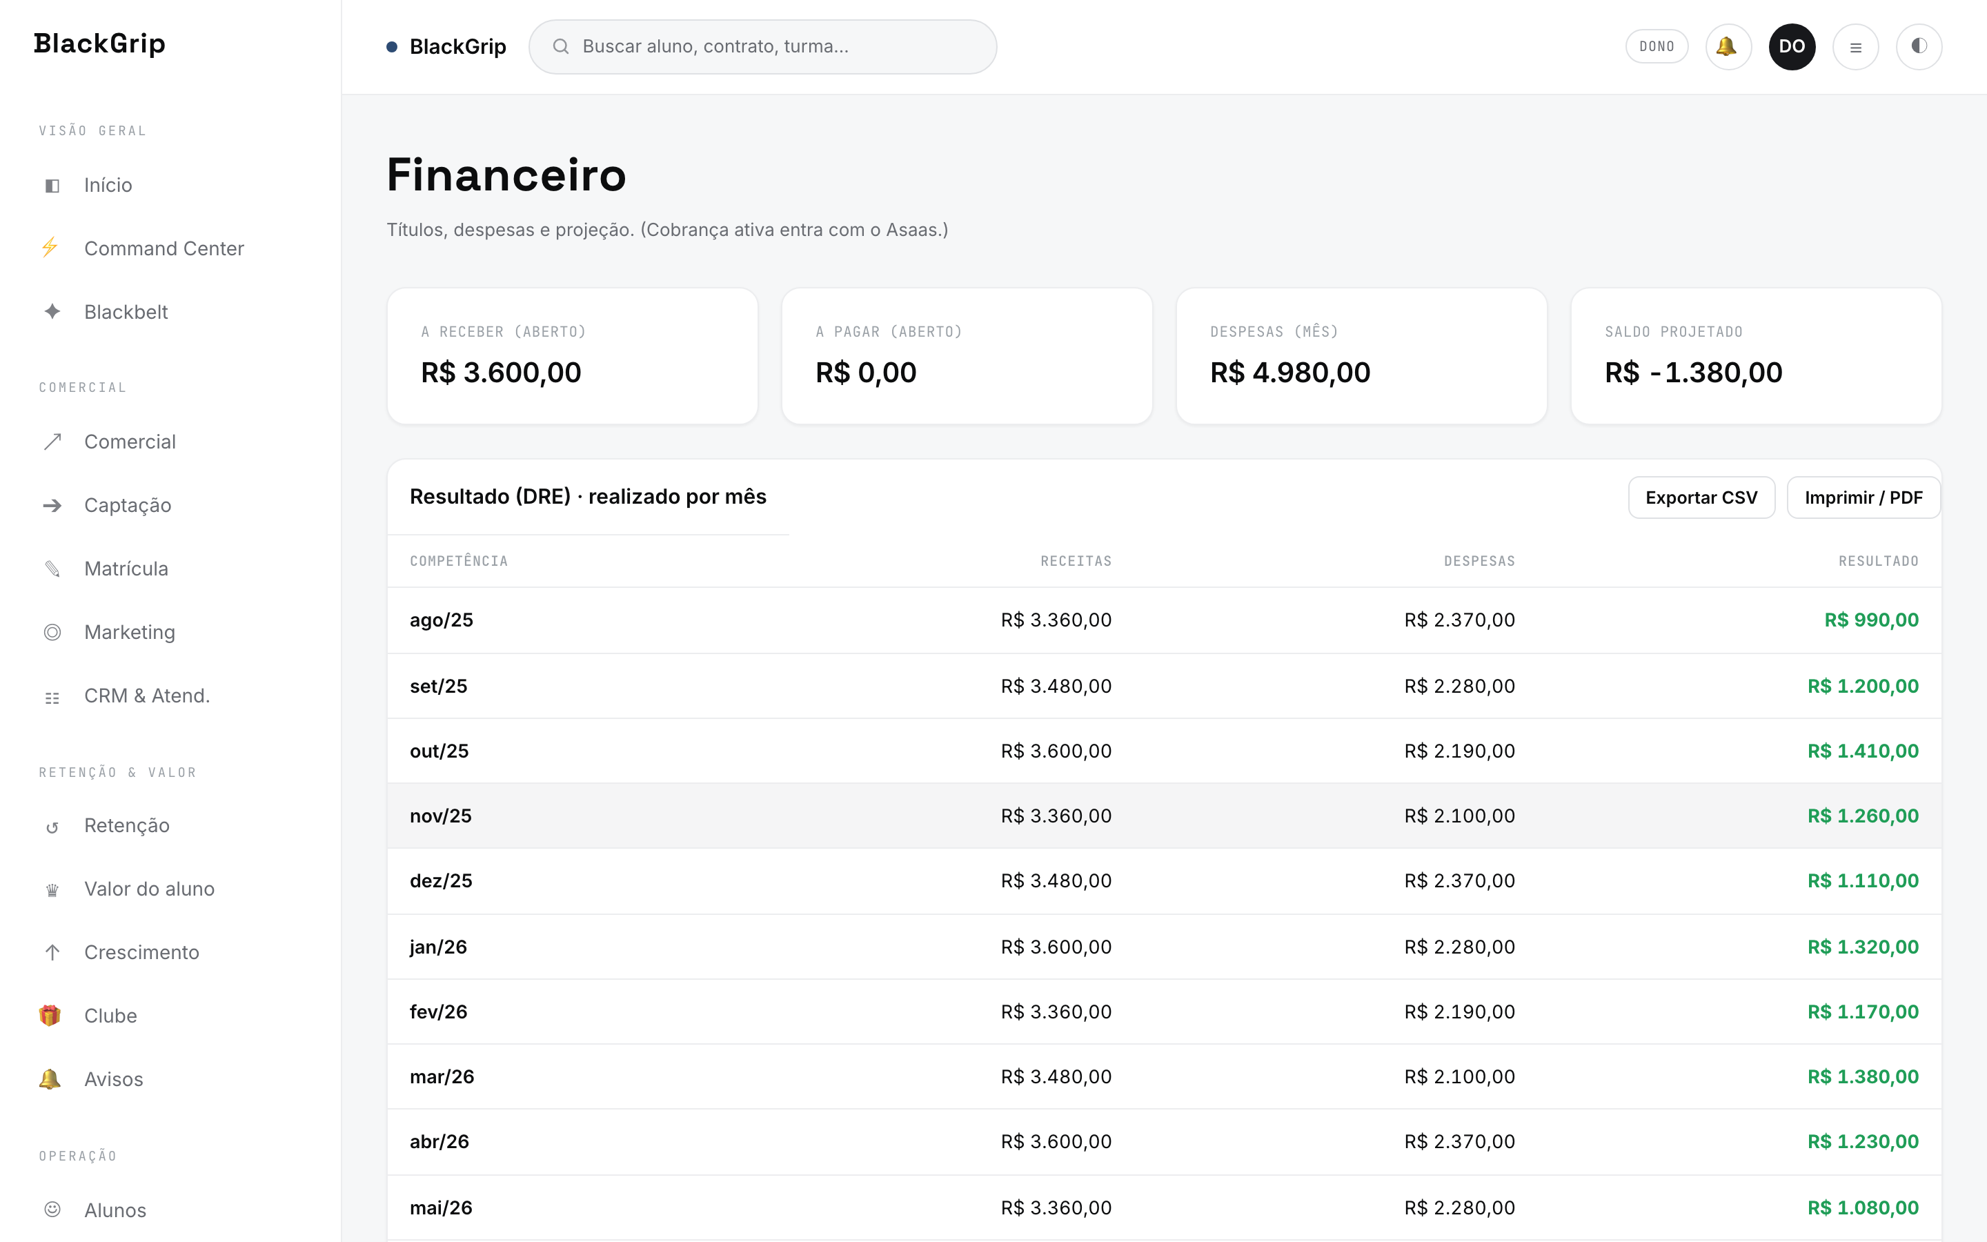The width and height of the screenshot is (1987, 1242).
Task: Click the Início sidebar icon
Action: tap(52, 186)
